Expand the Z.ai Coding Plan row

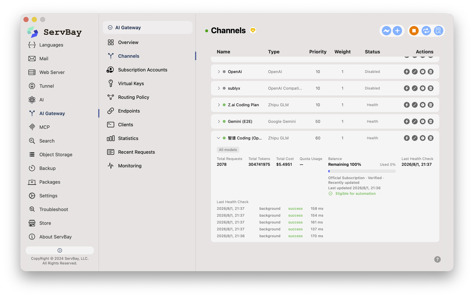219,105
